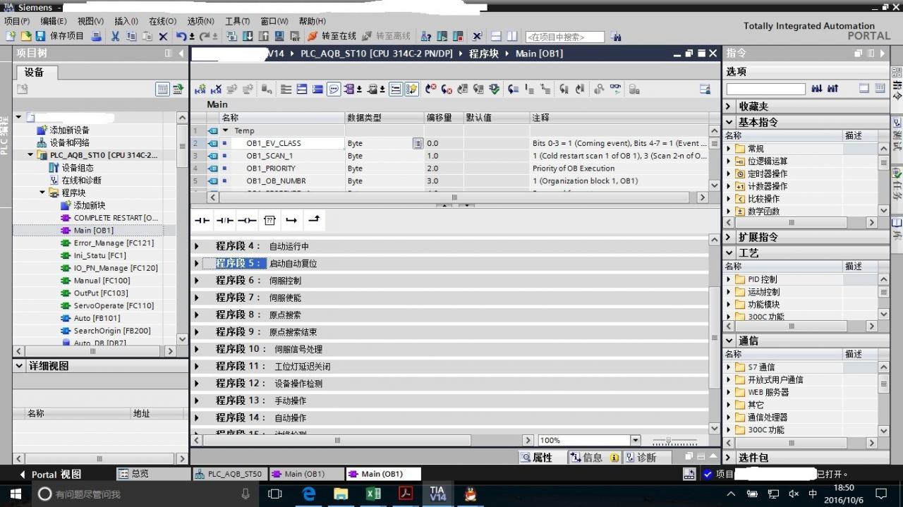903x507 pixels.
Task: Collapse the 项目树 panel with arrow
Action: tap(181, 54)
